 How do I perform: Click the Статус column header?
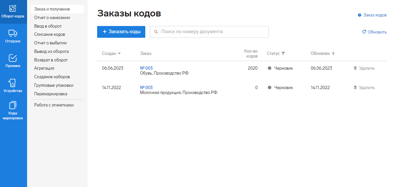273,53
